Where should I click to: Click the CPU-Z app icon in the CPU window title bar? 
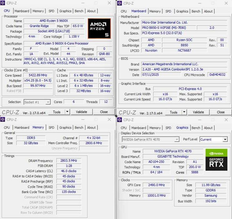coord(3,3)
